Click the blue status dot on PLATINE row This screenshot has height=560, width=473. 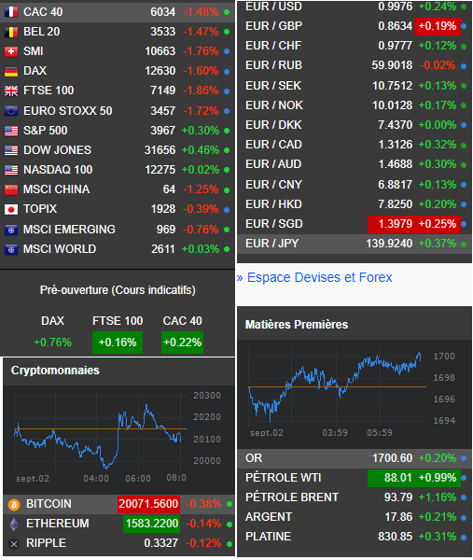pyautogui.click(x=464, y=537)
